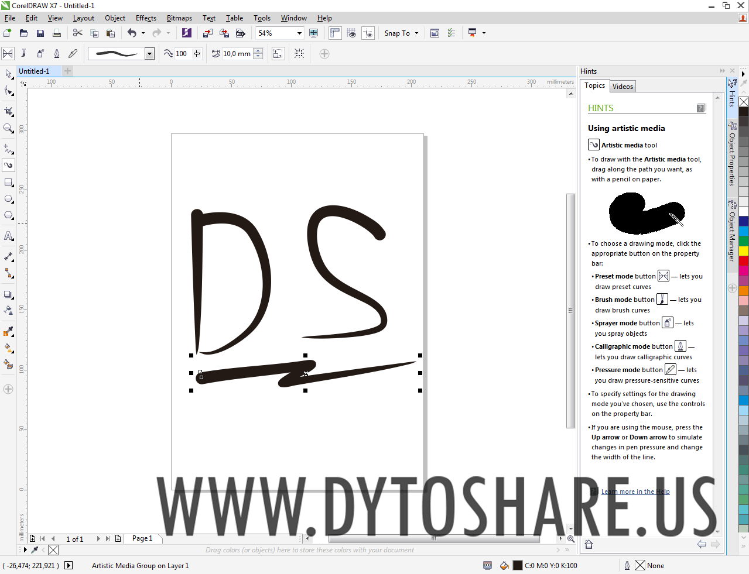Select the Text tool
Viewport: 749px width, 574px height.
pyautogui.click(x=8, y=236)
